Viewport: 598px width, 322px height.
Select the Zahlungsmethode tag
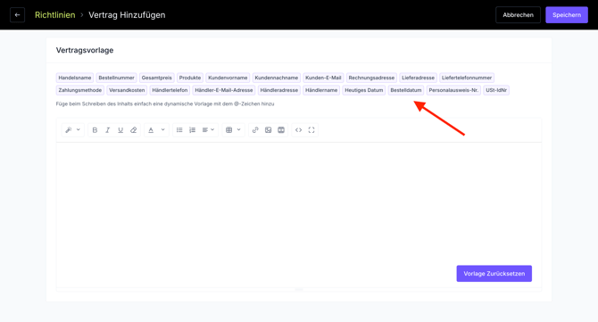[x=80, y=90]
